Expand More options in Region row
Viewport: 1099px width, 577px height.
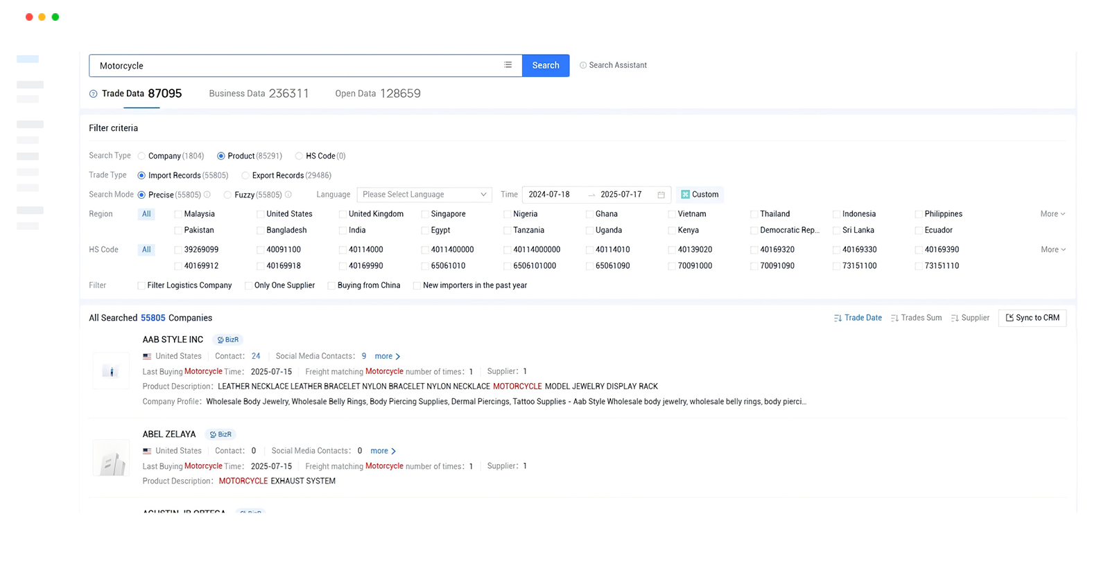pyautogui.click(x=1052, y=214)
